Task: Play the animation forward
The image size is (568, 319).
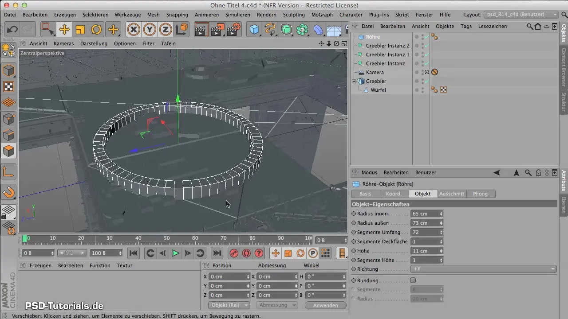Action: (175, 253)
